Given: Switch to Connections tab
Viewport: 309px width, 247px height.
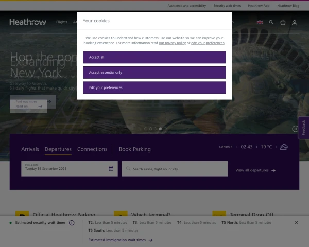Looking at the screenshot, I should (92, 149).
